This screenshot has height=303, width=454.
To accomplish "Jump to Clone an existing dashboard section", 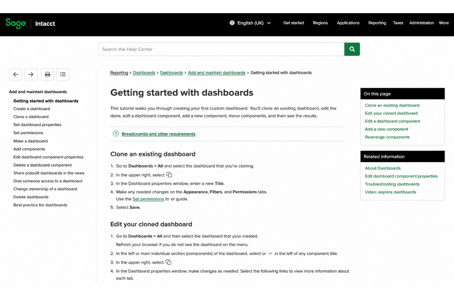I will pos(392,105).
